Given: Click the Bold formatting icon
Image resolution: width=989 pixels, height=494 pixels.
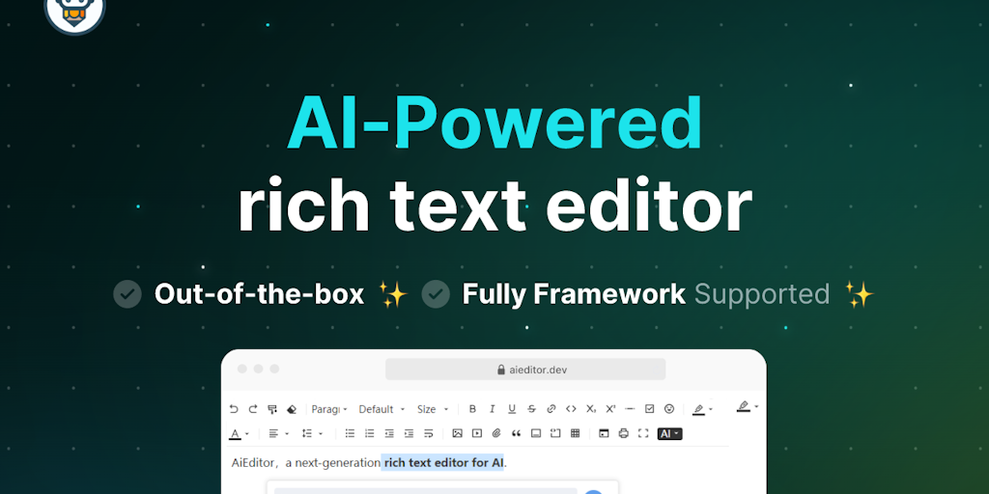Looking at the screenshot, I should pos(472,409).
